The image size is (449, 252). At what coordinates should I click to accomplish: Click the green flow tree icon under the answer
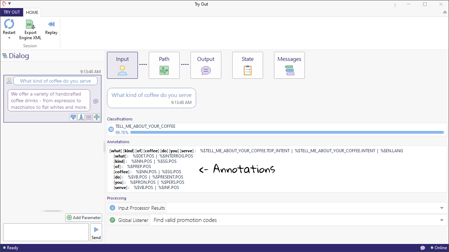click(x=96, y=117)
